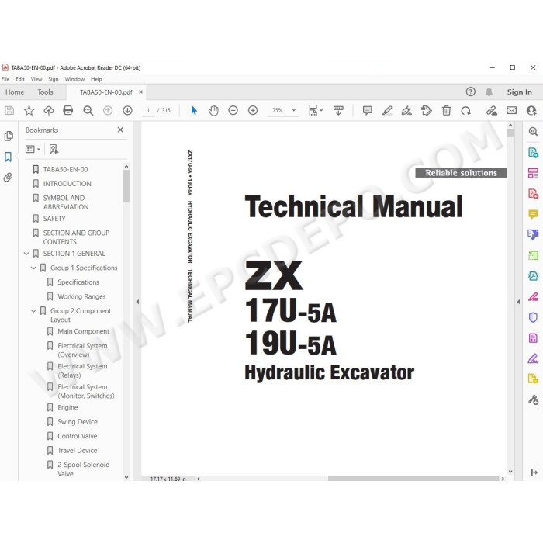Open attachments paperclip panel

pos(9,178)
